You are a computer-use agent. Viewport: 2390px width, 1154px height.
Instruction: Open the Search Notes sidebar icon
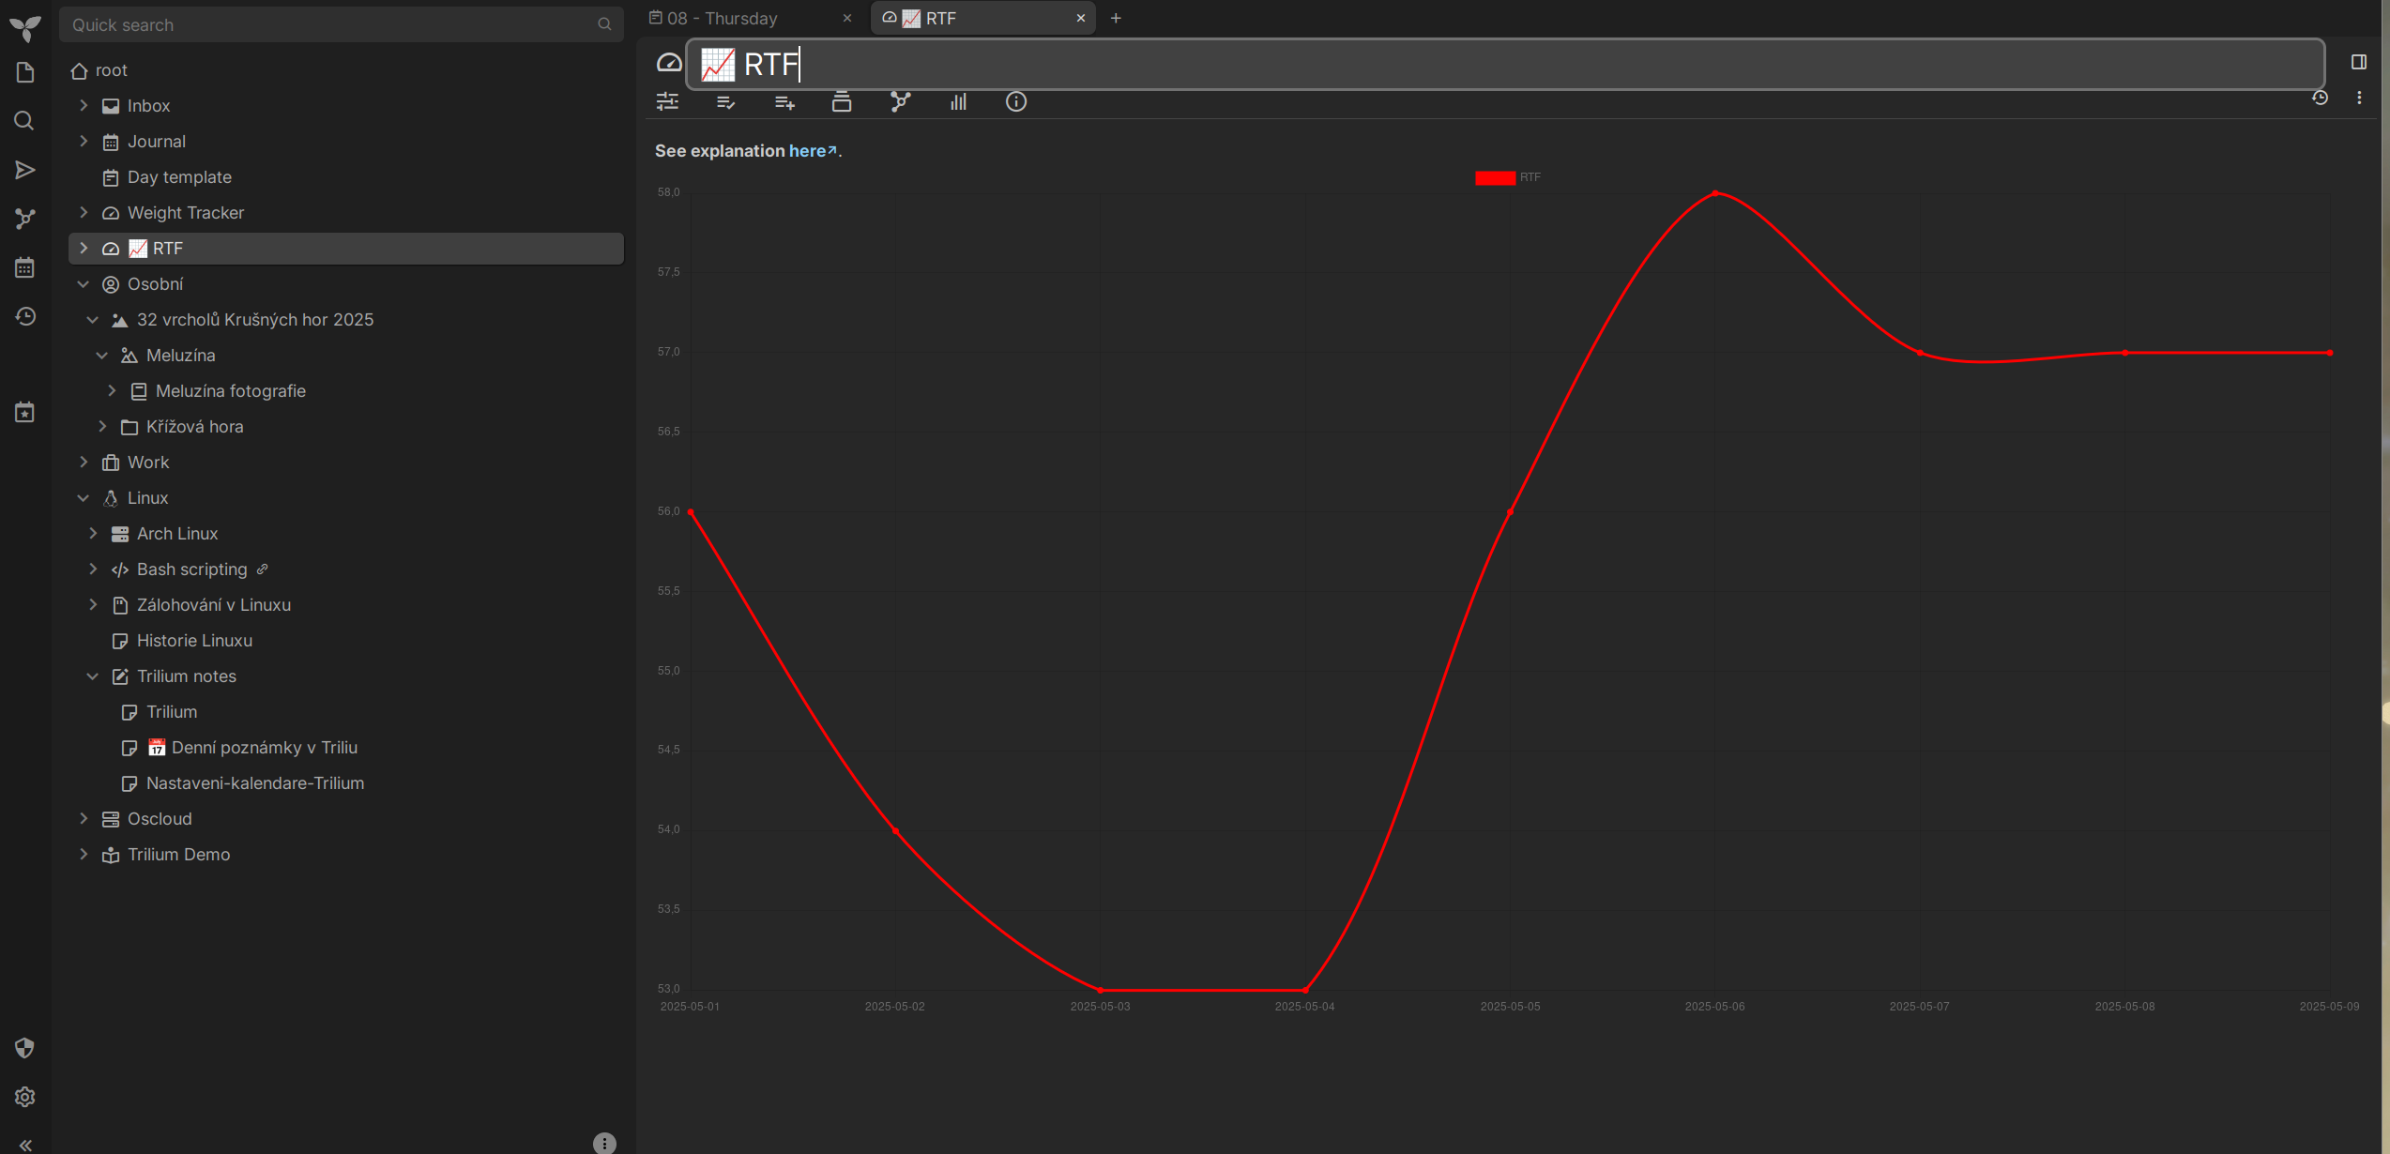click(x=25, y=121)
